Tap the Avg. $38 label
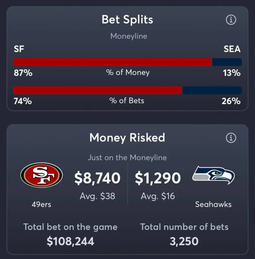Screen dimensions: 255x259 (x=97, y=196)
